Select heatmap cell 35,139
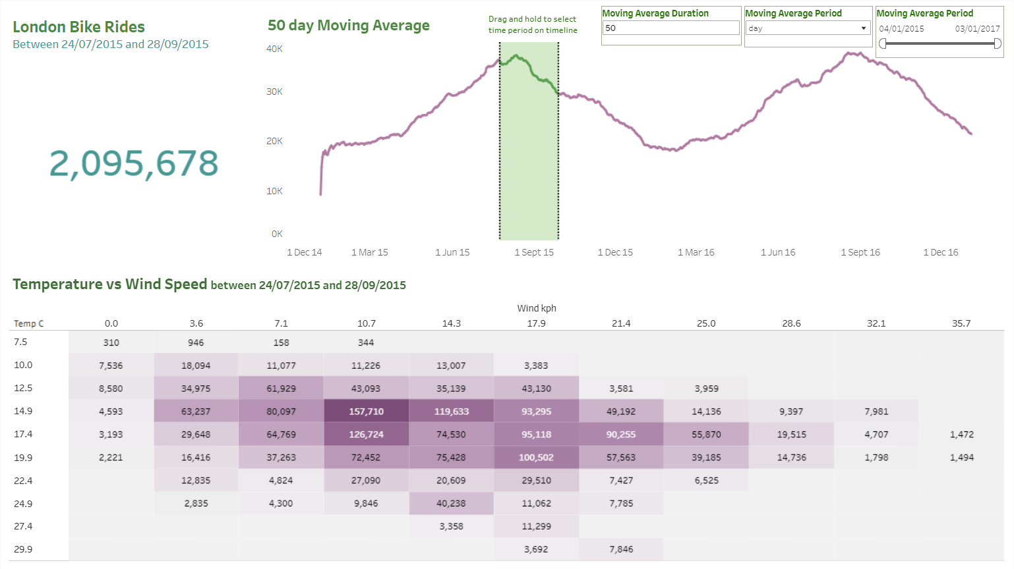The image size is (1014, 569). click(x=451, y=388)
